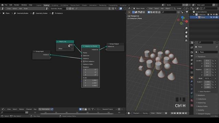Click the Mesh Line node header
Image resolution: width=219 pixels, height=123 pixels.
[65, 42]
